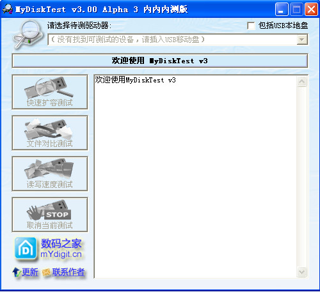
Task: Click the drive magnifier icon at top left
Action: (28, 35)
